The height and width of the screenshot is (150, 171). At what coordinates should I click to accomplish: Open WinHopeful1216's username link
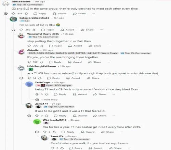54,120
